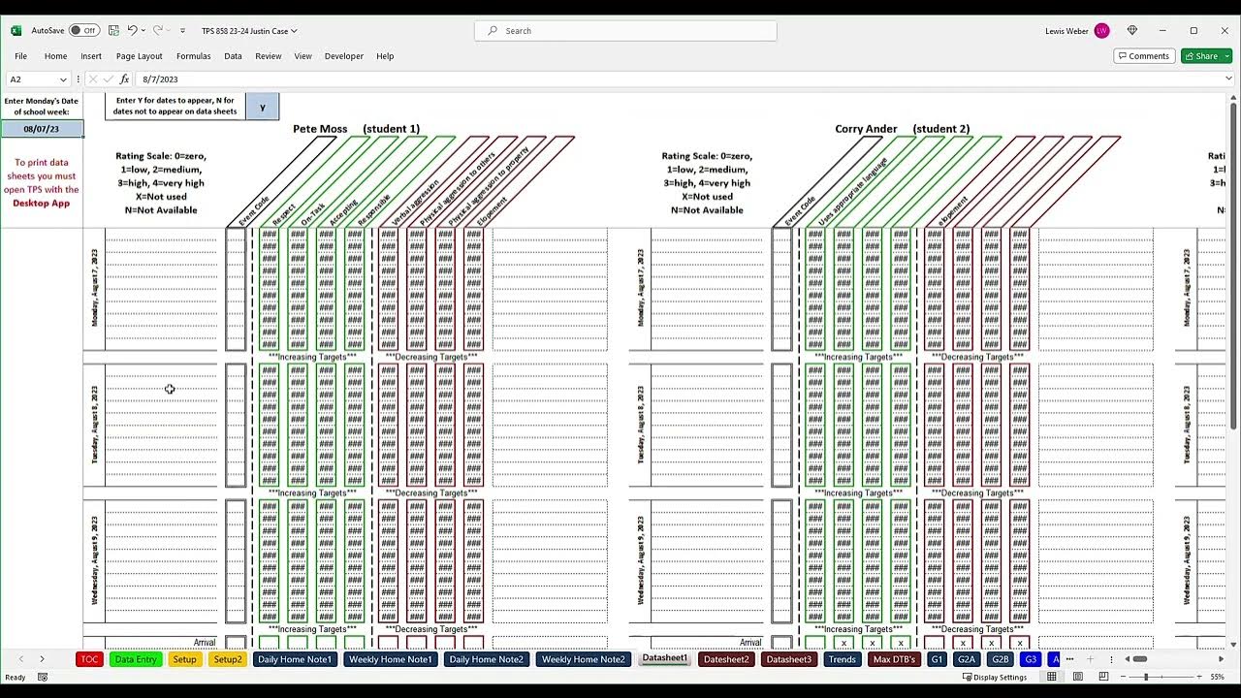
Task: Open the Developer tab
Action: coord(344,56)
